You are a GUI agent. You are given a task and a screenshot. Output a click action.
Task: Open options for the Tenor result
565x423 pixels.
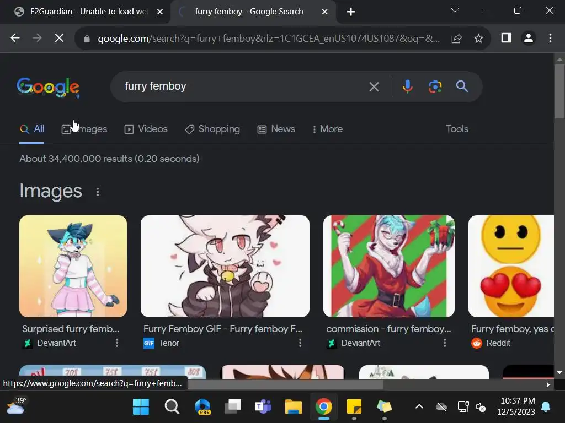tap(300, 343)
